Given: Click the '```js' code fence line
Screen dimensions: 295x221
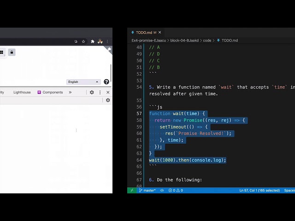Looking at the screenshot, I should pos(156,107).
